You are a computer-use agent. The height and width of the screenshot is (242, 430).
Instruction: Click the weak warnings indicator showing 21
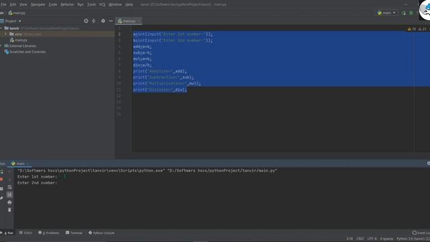[423, 29]
